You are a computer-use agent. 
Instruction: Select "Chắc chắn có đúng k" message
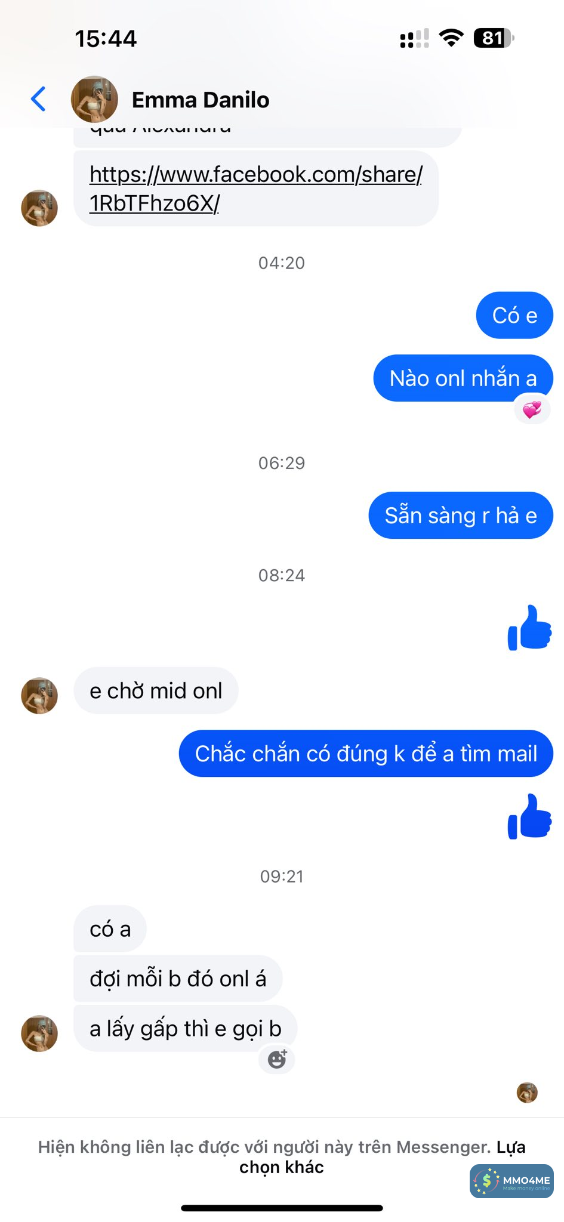click(366, 754)
